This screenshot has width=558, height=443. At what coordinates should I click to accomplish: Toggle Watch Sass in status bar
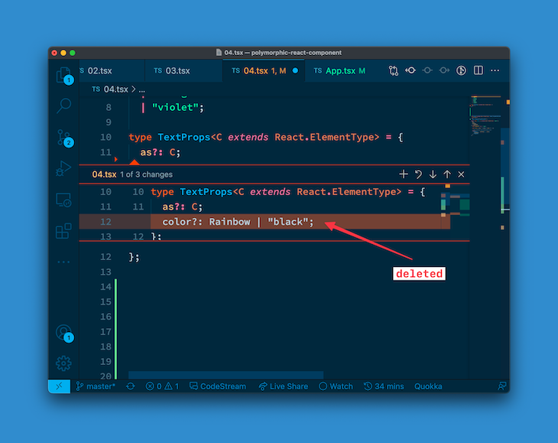336,386
